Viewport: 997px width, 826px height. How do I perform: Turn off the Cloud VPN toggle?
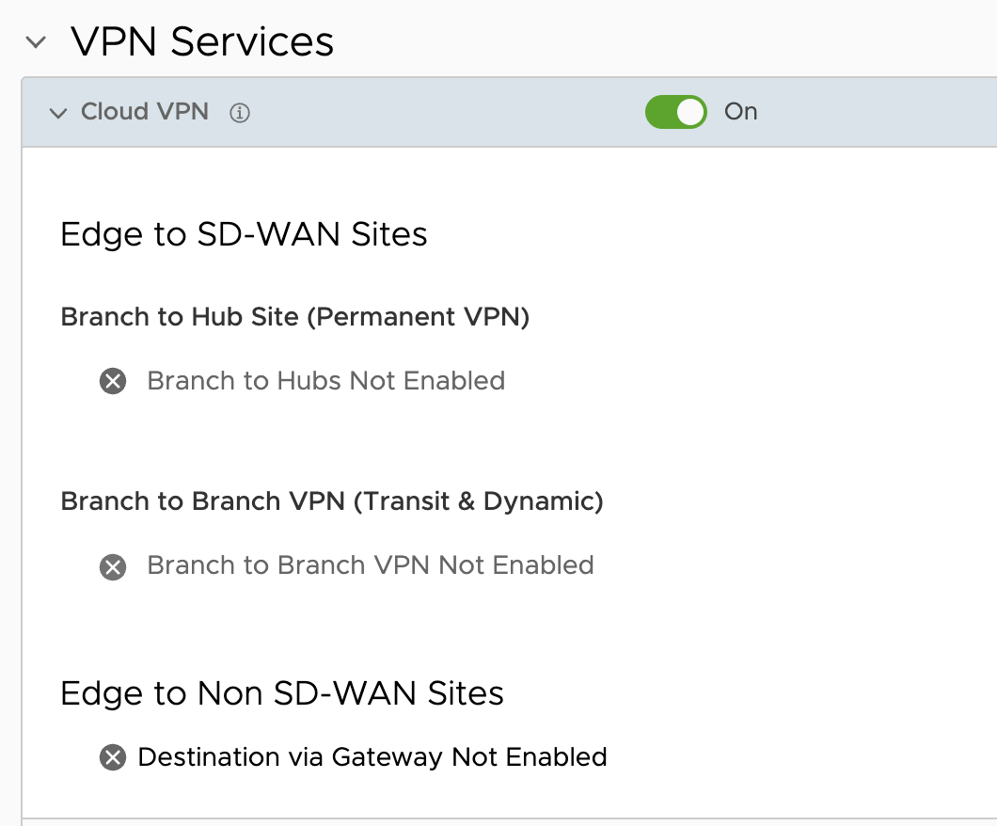pos(675,112)
